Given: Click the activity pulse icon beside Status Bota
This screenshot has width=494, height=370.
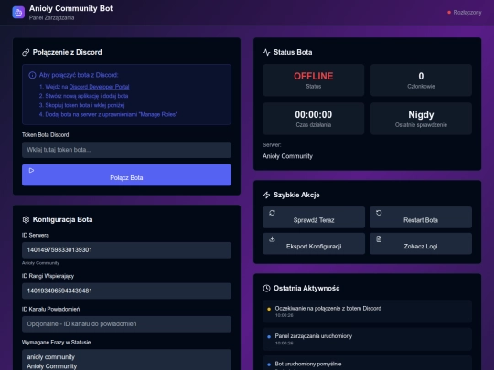Looking at the screenshot, I should [266, 53].
